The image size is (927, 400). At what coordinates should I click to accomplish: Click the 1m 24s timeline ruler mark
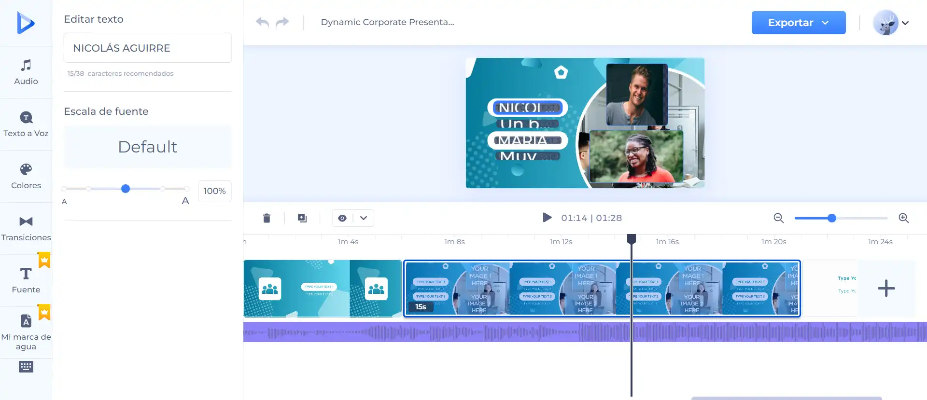[880, 242]
